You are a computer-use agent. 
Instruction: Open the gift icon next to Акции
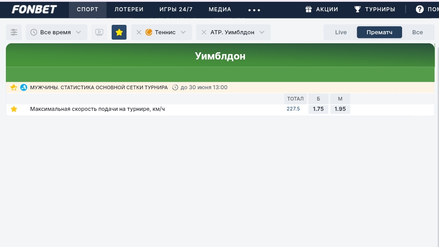[308, 9]
